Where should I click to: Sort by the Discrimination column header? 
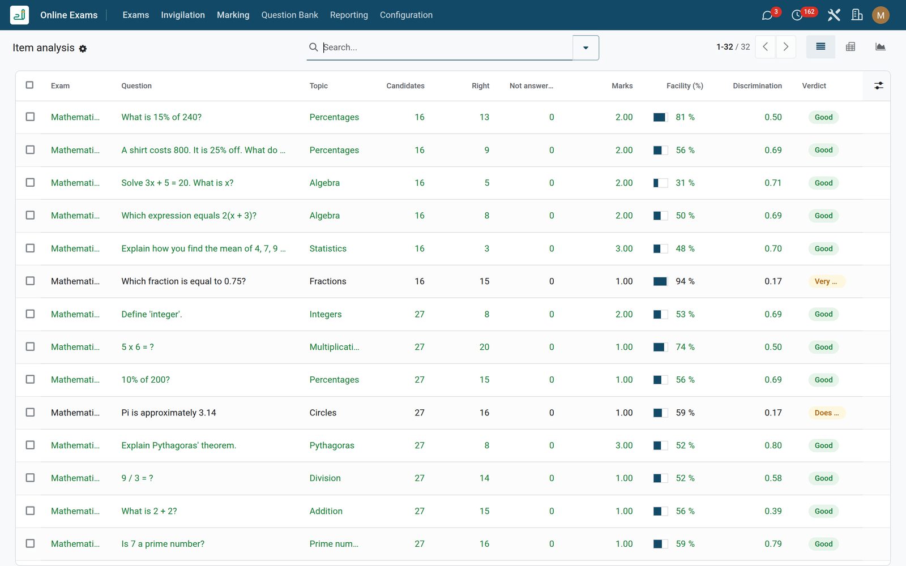pyautogui.click(x=757, y=86)
